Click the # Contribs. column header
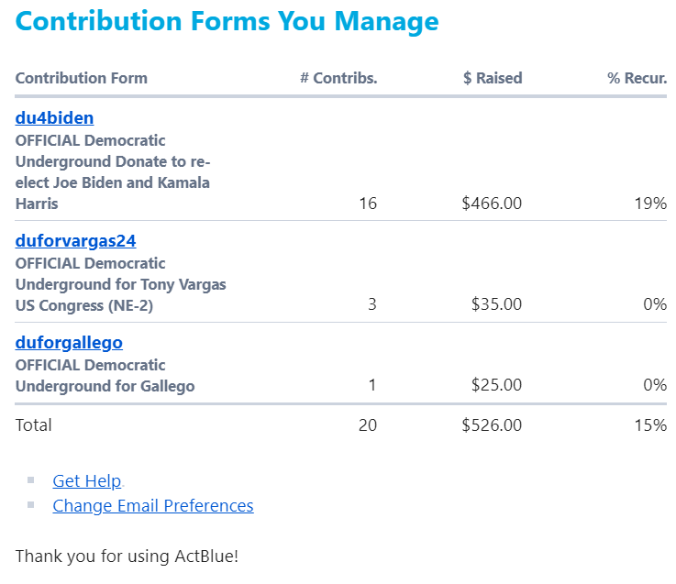676x584 pixels. pos(338,78)
